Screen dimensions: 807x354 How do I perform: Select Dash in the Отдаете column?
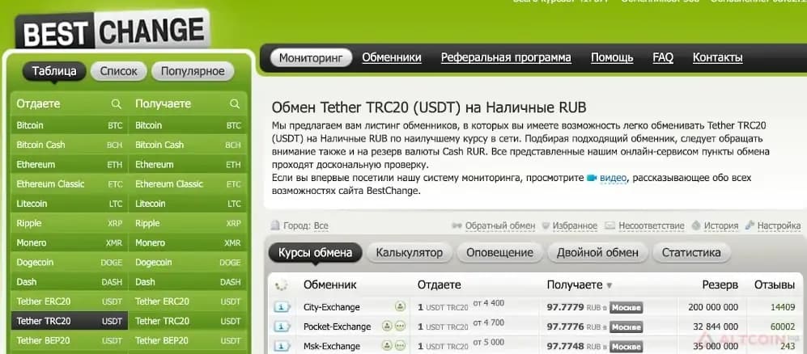tap(69, 281)
